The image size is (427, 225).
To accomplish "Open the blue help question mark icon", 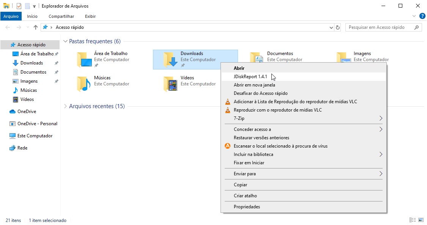I will 422,16.
